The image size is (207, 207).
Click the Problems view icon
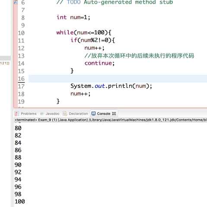(x=17, y=113)
